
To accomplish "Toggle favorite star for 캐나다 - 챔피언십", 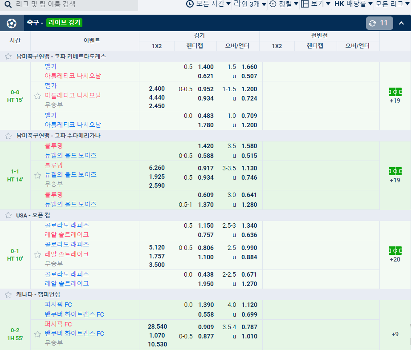I will click(x=8, y=294).
